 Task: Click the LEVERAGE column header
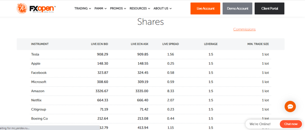211,44
